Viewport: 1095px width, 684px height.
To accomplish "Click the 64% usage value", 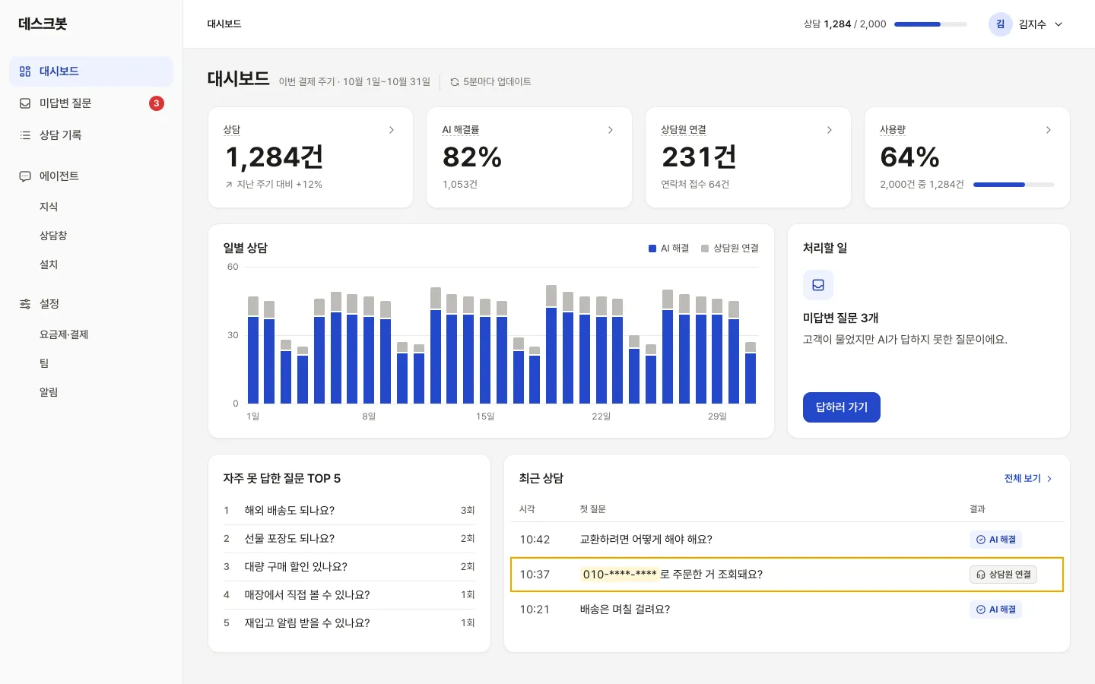I will click(910, 157).
